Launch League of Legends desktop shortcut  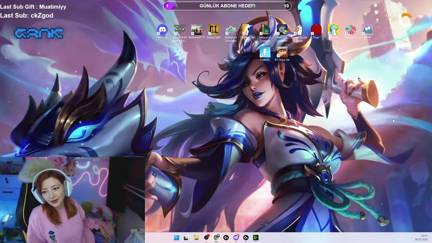[x=265, y=33]
